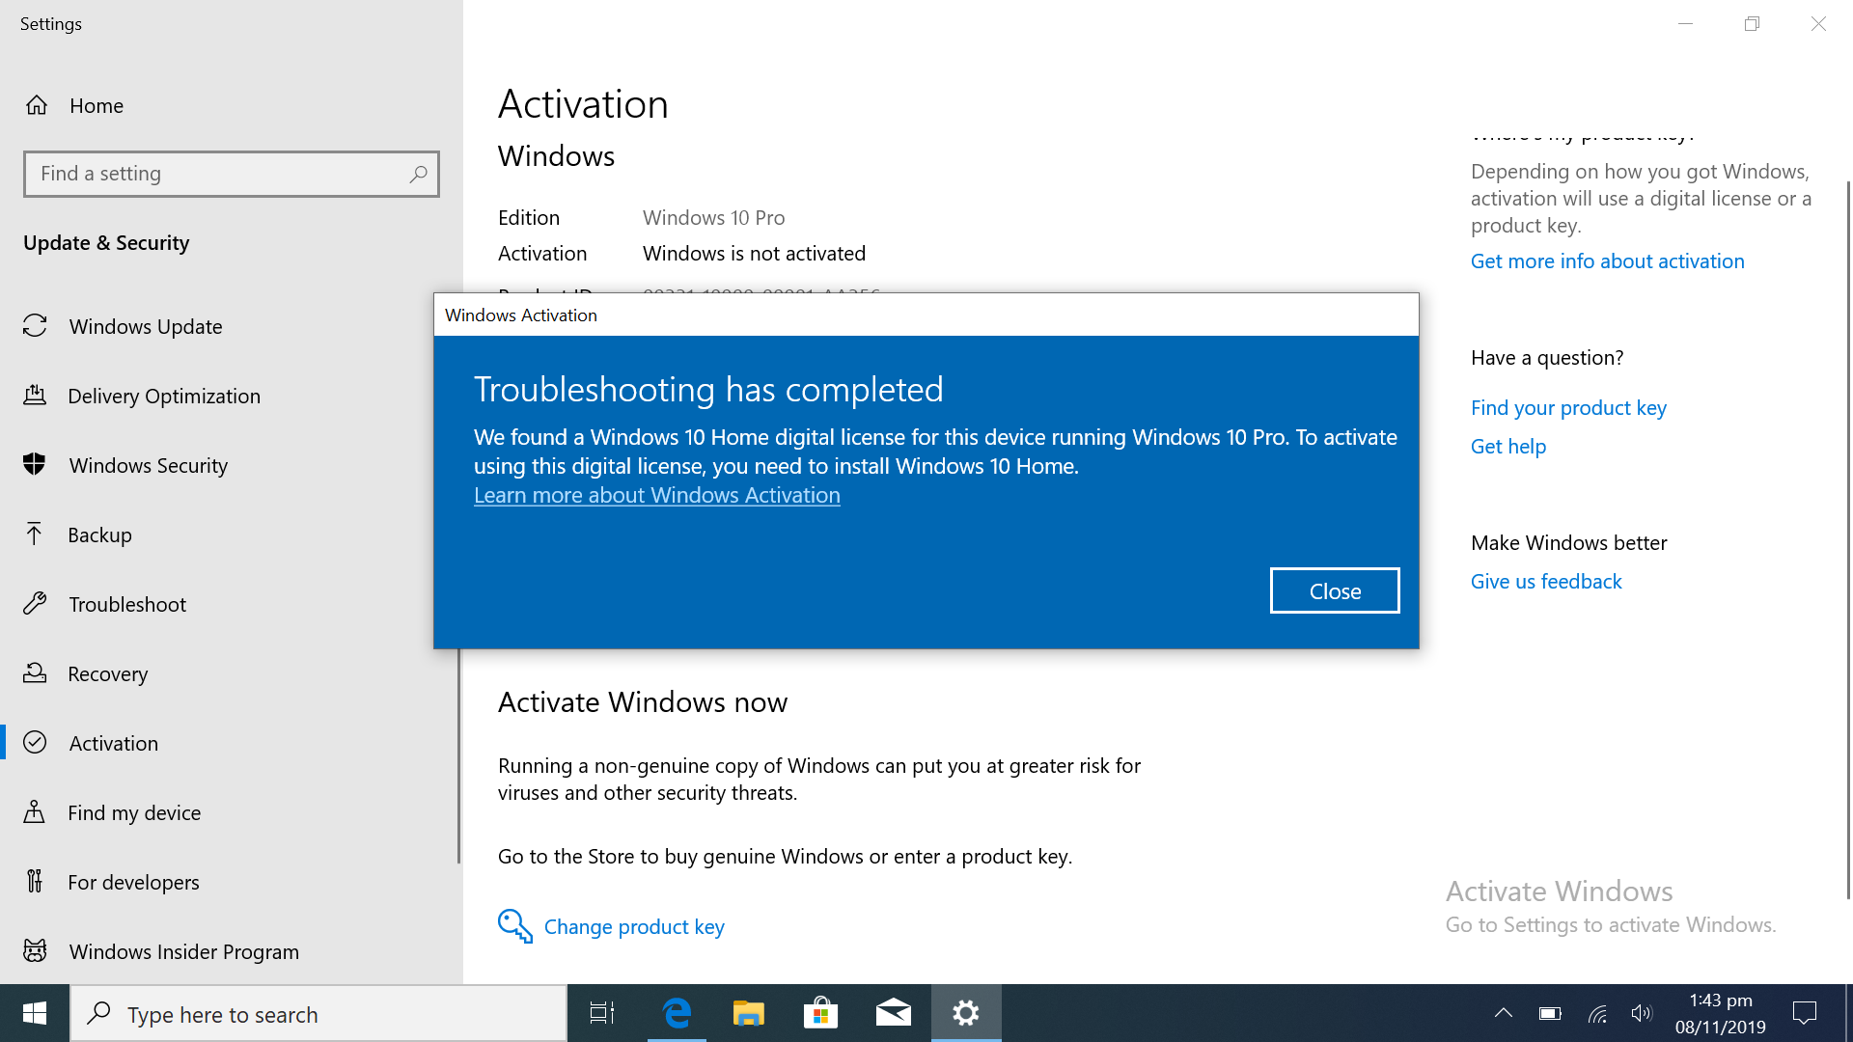Click the Windows Insider Program cat icon
The height and width of the screenshot is (1042, 1853).
click(35, 951)
